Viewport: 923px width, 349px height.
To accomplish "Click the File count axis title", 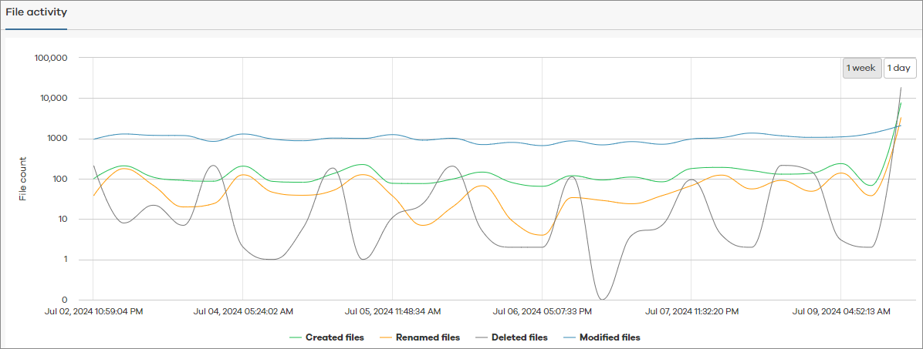I will point(23,179).
